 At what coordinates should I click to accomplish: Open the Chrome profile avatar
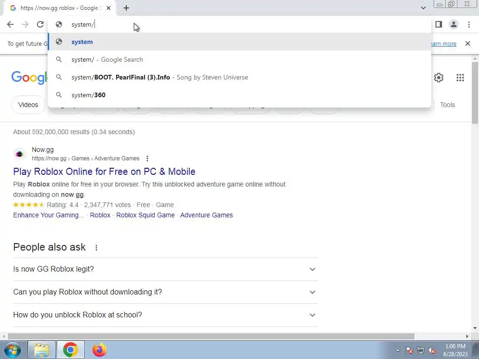coord(454,24)
